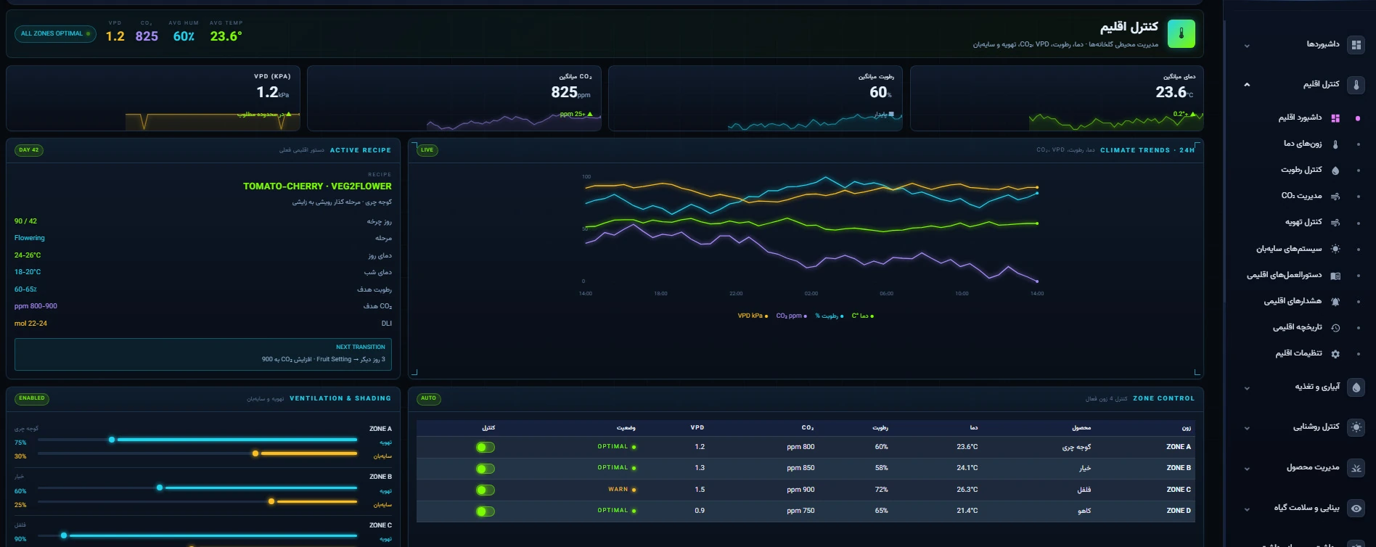Click the WARN status in ZONE C row
The width and height of the screenshot is (1376, 547).
(x=622, y=490)
